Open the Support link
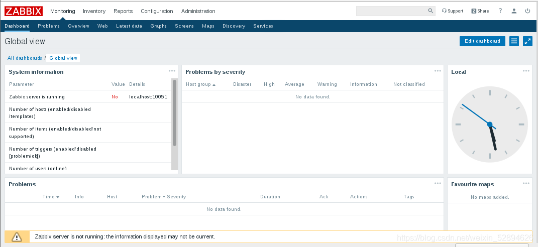Viewport: 538px width, 247px height. (x=453, y=11)
